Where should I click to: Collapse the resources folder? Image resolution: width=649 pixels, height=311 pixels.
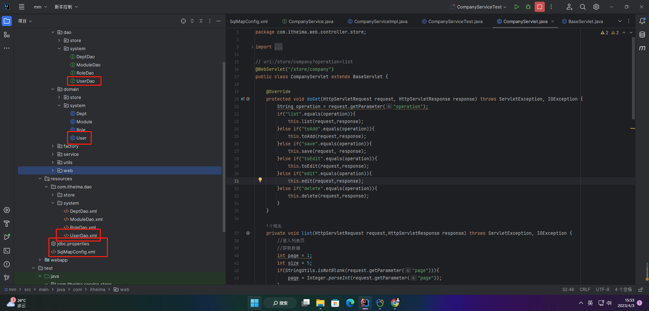point(40,179)
